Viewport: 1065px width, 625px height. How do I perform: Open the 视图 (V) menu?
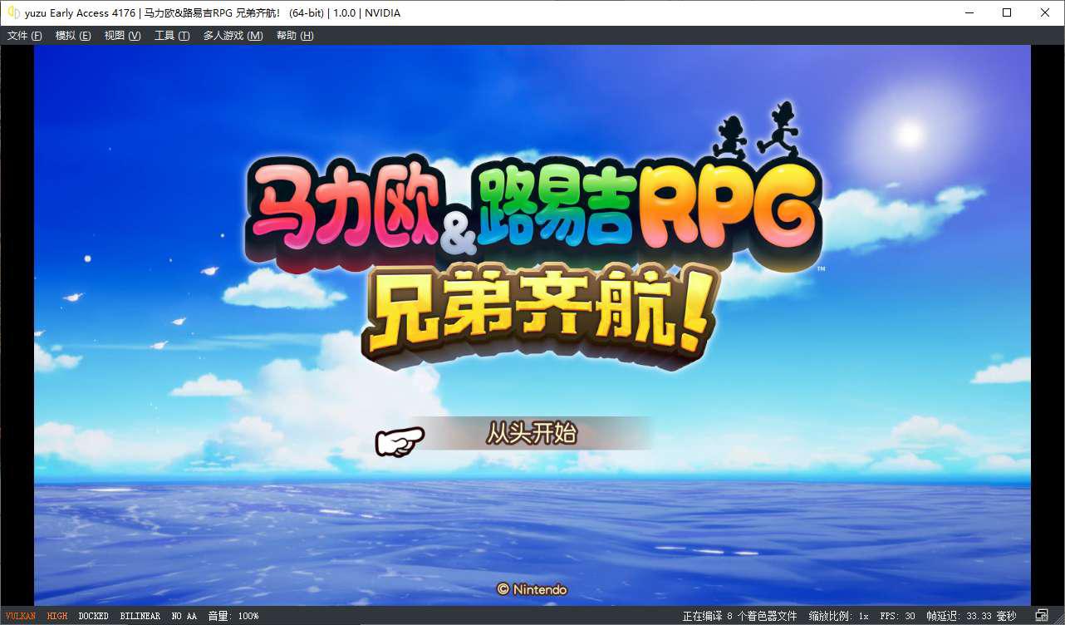pyautogui.click(x=122, y=36)
